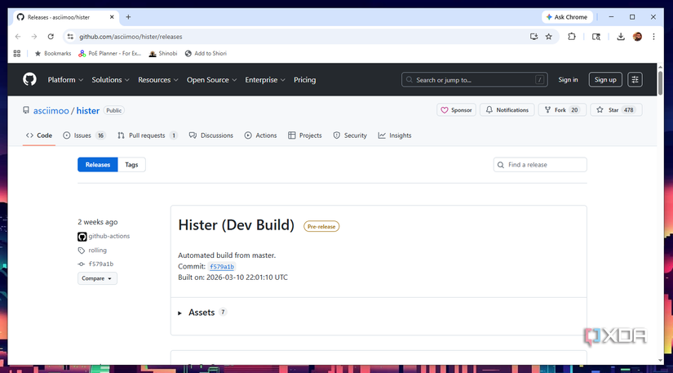This screenshot has width=673, height=373.
Task: Open the hister repository link
Action: point(88,111)
